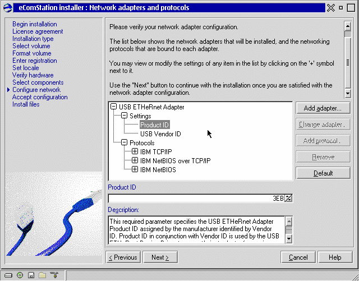Screen dimensions: 359x281
Task: Expand the IBM TCP/IP protocol node
Action: [x=135, y=151]
